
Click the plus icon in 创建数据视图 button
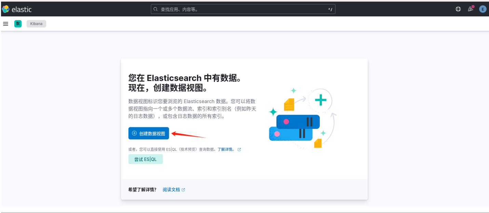[x=134, y=133]
